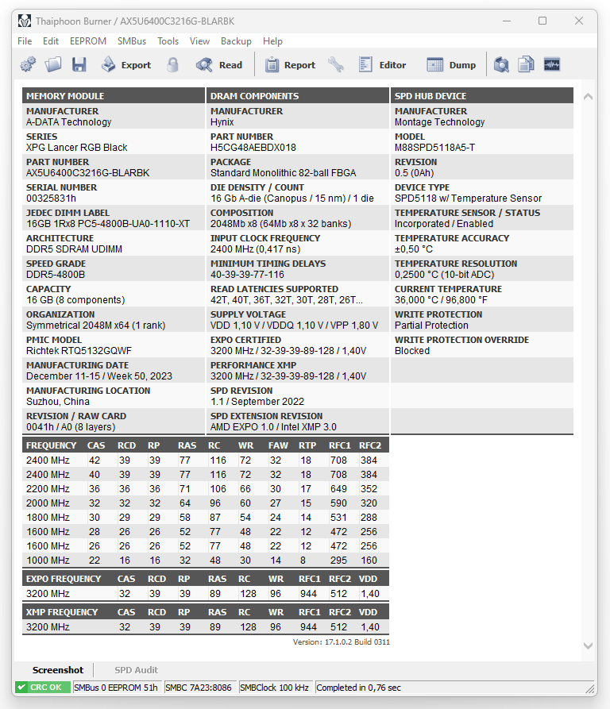Click the SPD revision 1.1 / September 2022 value
Image resolution: width=610 pixels, height=709 pixels.
pos(257,402)
